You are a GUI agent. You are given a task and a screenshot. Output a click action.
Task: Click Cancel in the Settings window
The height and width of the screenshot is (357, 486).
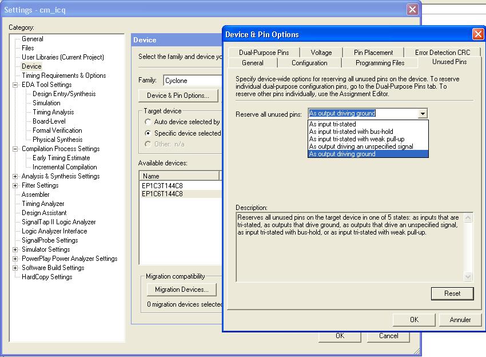[388, 336]
